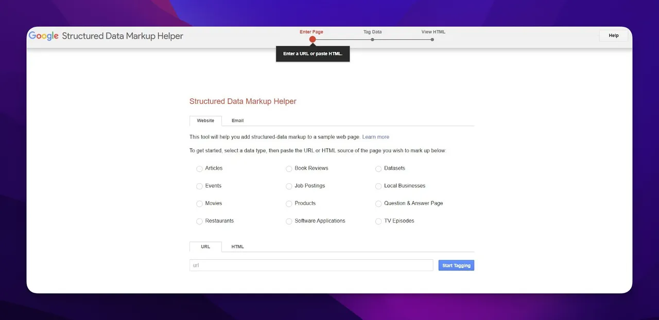Select the Products data type
This screenshot has width=659, height=320.
point(289,204)
